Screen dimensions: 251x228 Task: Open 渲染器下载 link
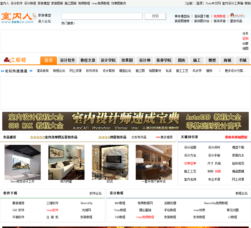(201, 16)
